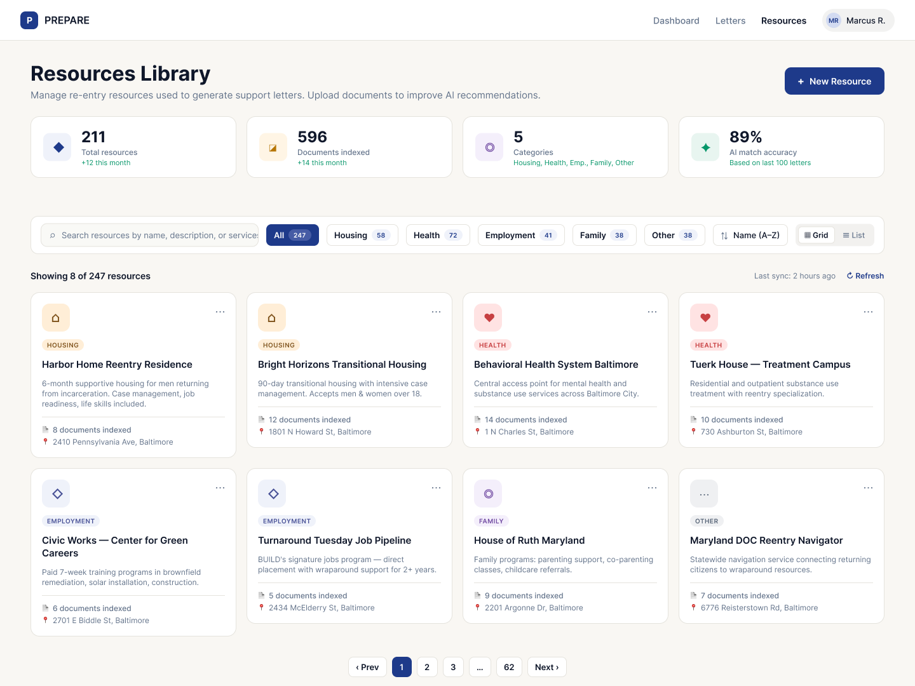
Task: Click the pagination ellipsis button
Action: pyautogui.click(x=480, y=667)
